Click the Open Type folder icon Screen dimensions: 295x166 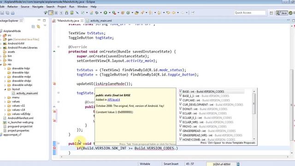137,13
